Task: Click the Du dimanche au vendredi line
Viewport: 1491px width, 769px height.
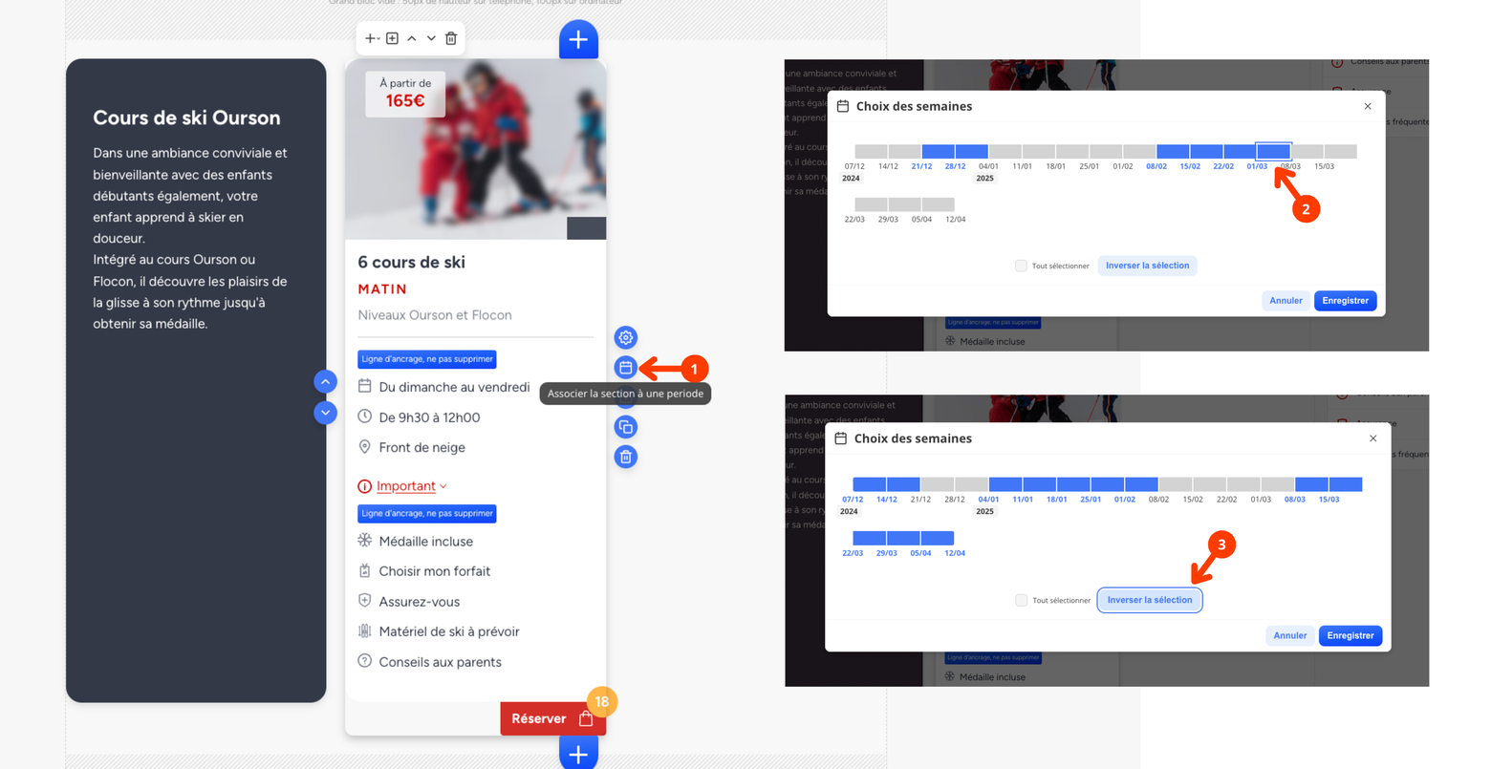Action: pyautogui.click(x=454, y=387)
